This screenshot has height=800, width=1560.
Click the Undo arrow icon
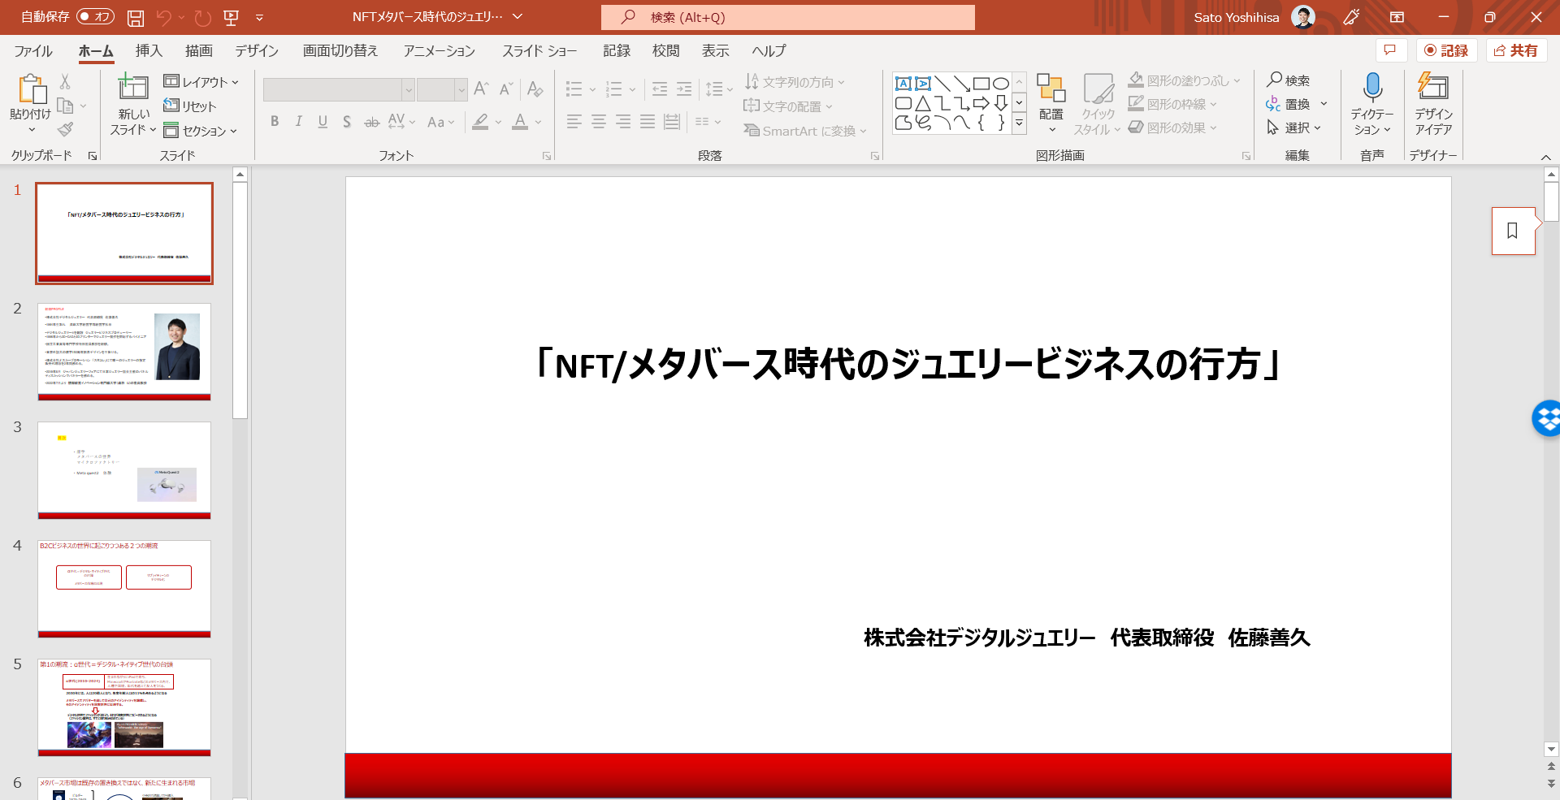pyautogui.click(x=164, y=17)
